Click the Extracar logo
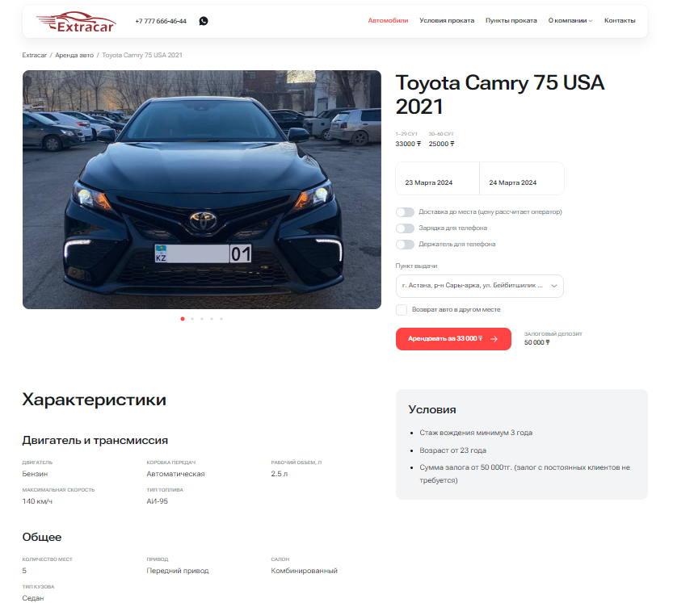This screenshot has height=603, width=673. (x=77, y=22)
